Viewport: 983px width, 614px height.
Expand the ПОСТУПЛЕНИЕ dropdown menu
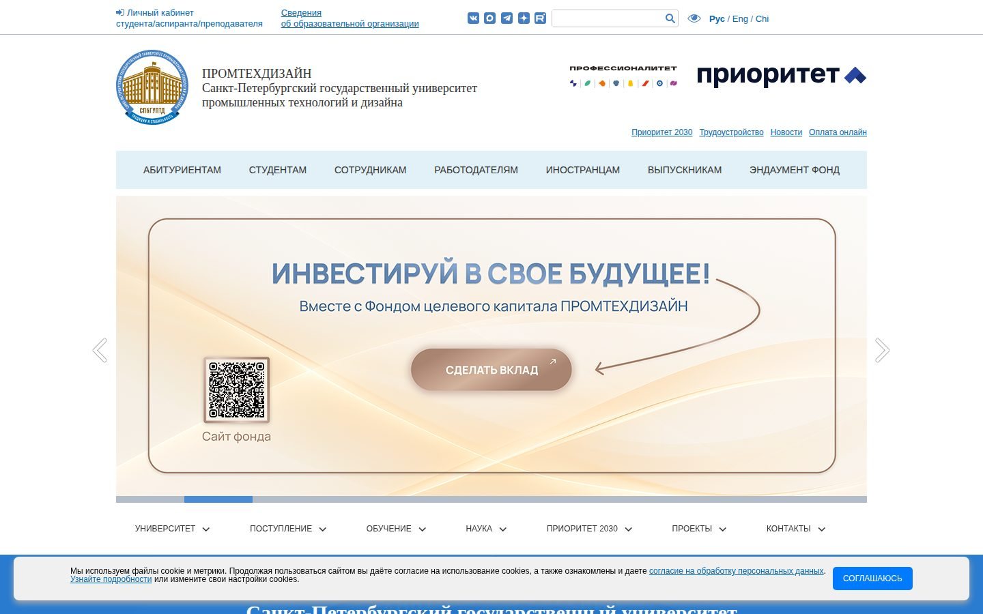[288, 529]
